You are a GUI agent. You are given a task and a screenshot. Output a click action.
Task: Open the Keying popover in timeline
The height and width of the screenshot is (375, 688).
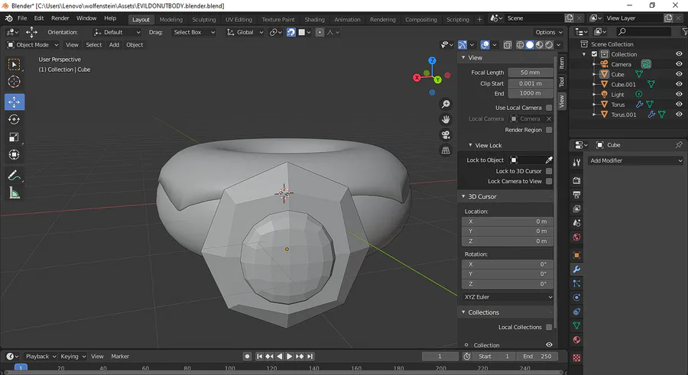pos(73,356)
